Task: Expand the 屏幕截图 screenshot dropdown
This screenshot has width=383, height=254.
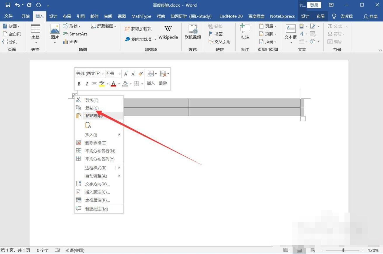Action: click(115, 26)
